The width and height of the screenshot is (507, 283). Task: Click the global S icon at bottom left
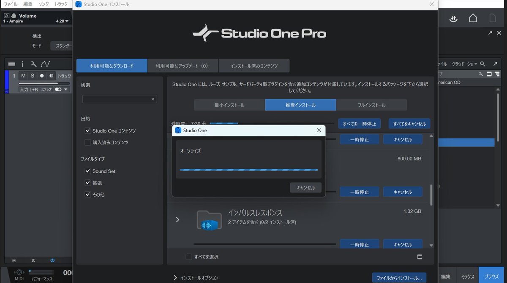pos(33,260)
